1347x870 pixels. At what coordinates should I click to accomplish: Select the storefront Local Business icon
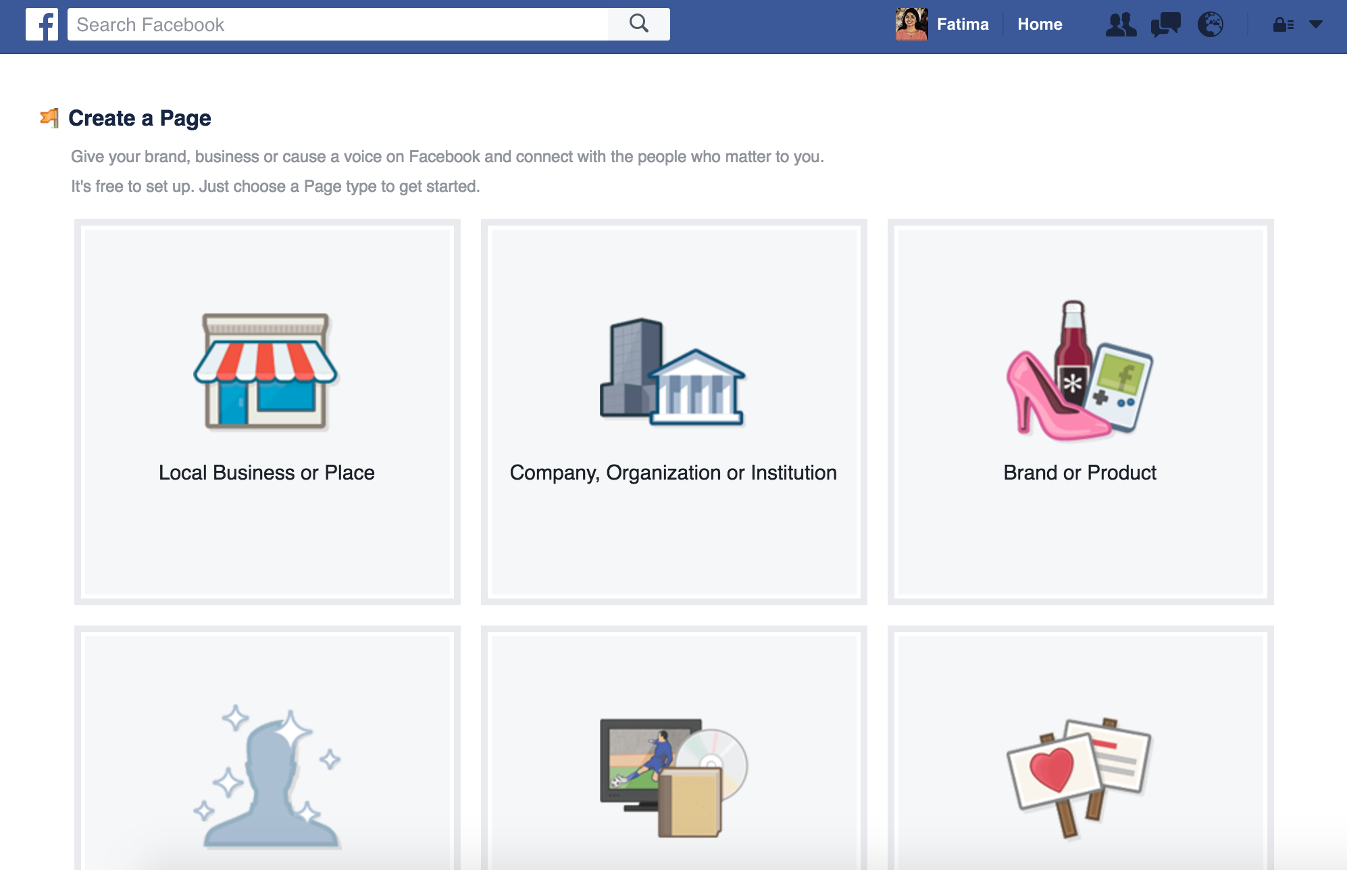point(265,371)
